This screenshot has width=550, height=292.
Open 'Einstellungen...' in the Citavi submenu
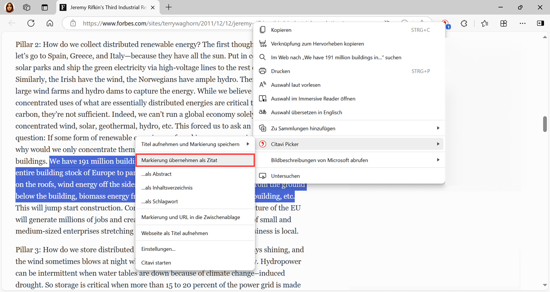pyautogui.click(x=158, y=249)
